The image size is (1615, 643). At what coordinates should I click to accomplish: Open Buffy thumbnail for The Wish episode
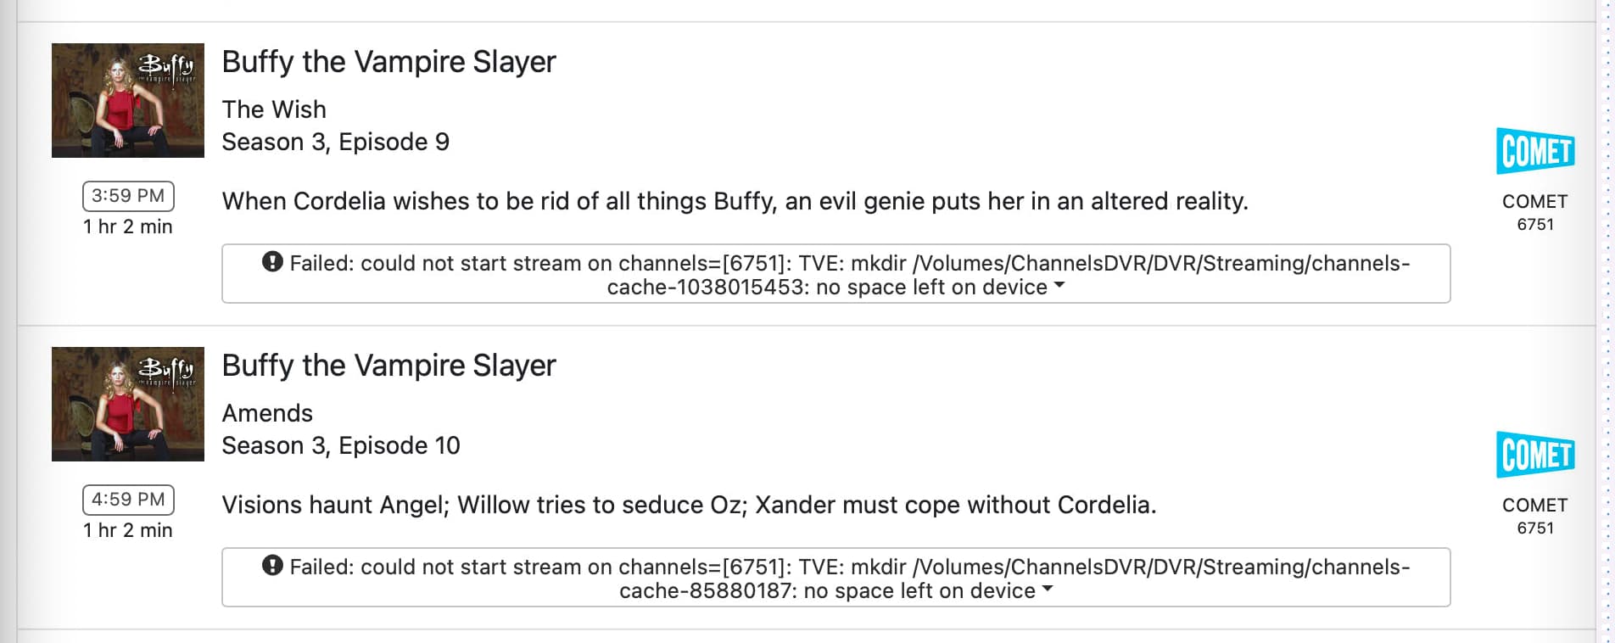click(128, 100)
